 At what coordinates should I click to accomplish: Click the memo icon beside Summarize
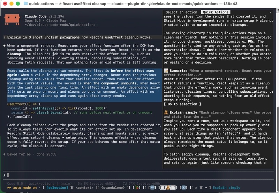166,71
